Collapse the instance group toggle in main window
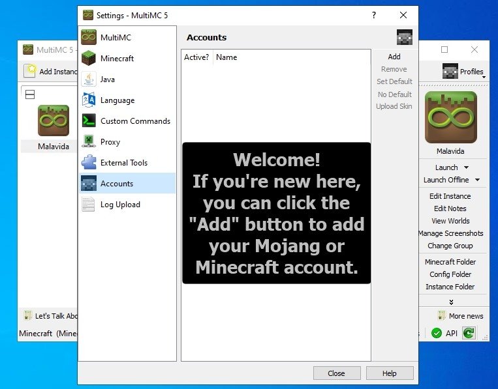Viewport: 498px width, 389px height. 30,94
